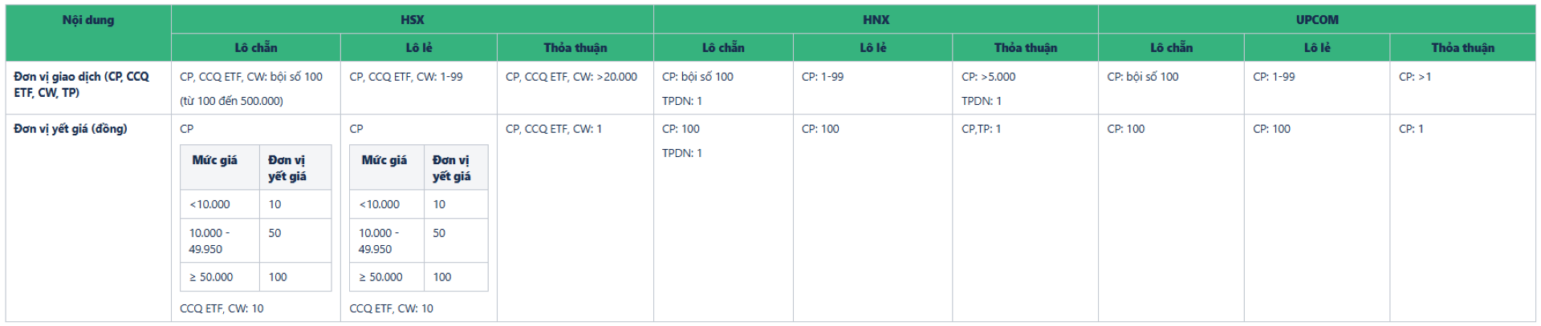Click Lô chẵn header under UPCOM
This screenshot has width=1541, height=326.
[x=1171, y=48]
